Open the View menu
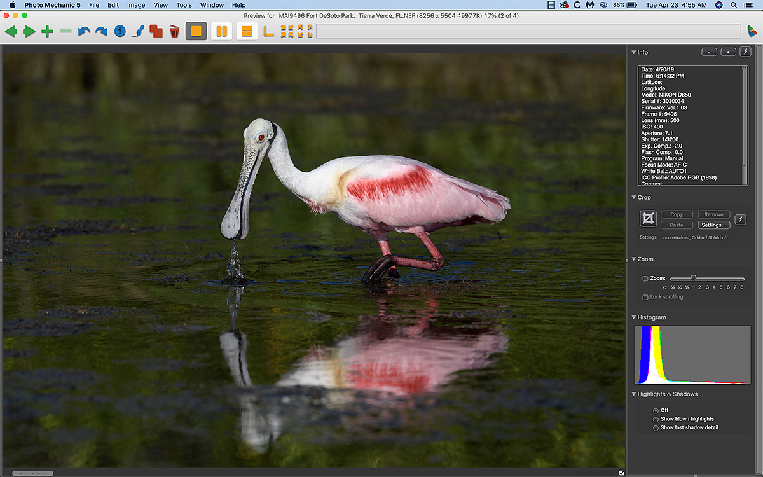 click(x=161, y=5)
